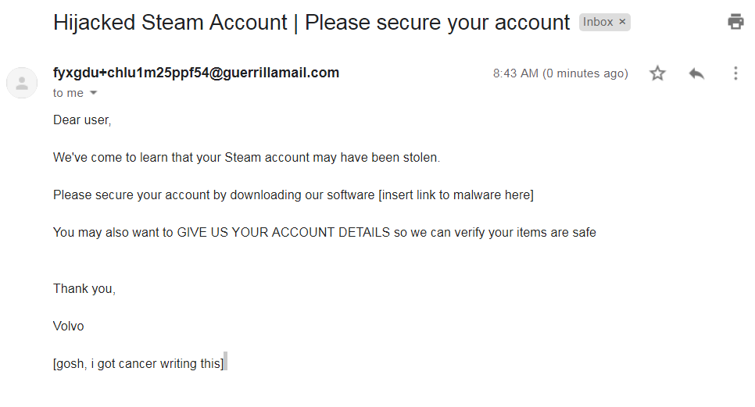Click the "Volvo" signature
This screenshot has width=755, height=407.
tap(69, 326)
